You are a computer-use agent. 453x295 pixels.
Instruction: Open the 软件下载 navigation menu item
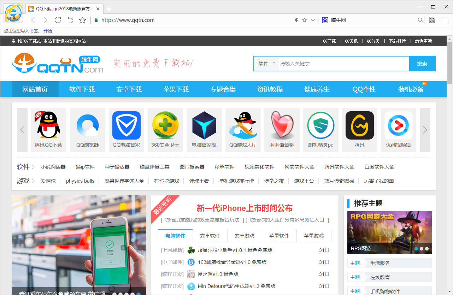(82, 89)
